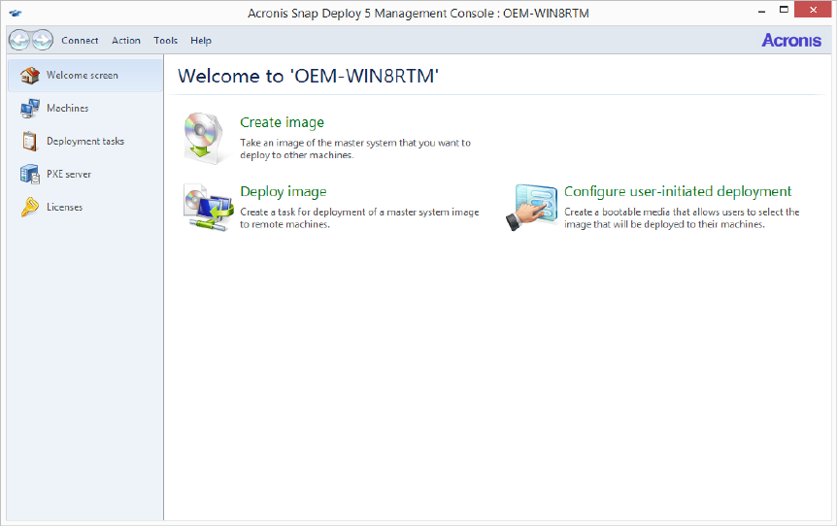Open the Help menu
837x526 pixels.
click(x=201, y=41)
